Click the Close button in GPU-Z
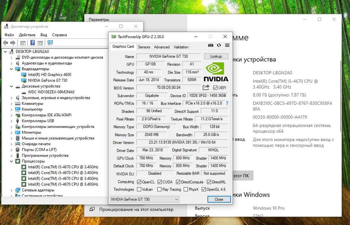The width and height of the screenshot is (350, 225). click(219, 199)
